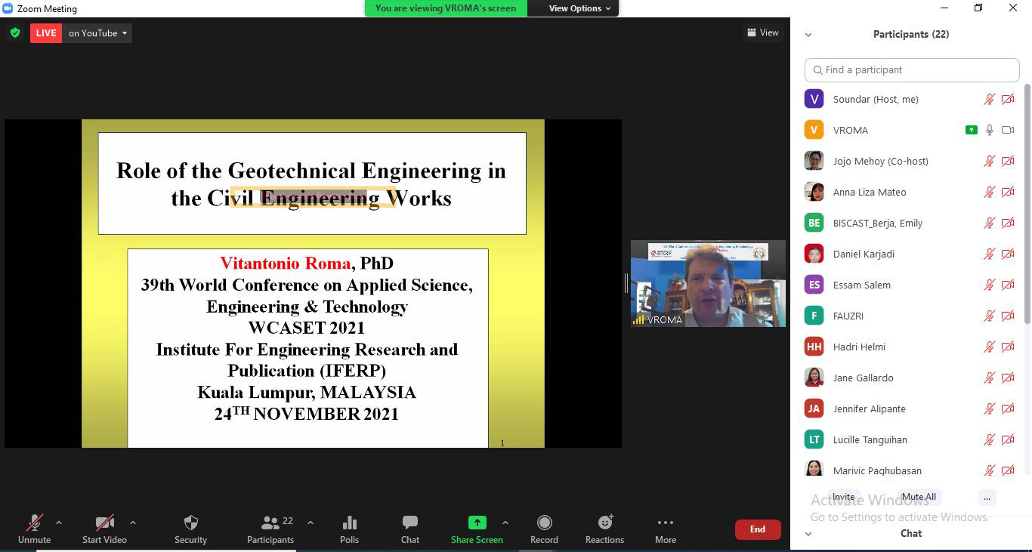Click the LT avatar for Lucille Tanguihan
This screenshot has height=552, width=1032.
(x=814, y=439)
